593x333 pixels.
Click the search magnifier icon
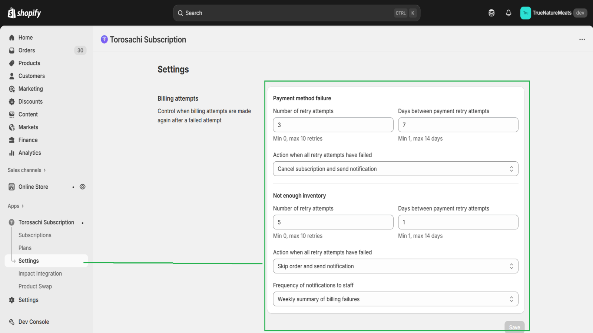pyautogui.click(x=180, y=13)
